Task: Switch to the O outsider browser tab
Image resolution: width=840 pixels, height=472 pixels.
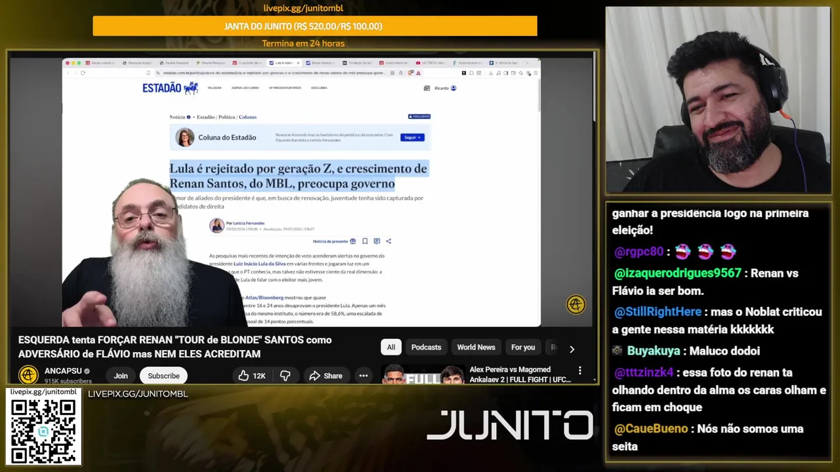Action: tap(248, 63)
